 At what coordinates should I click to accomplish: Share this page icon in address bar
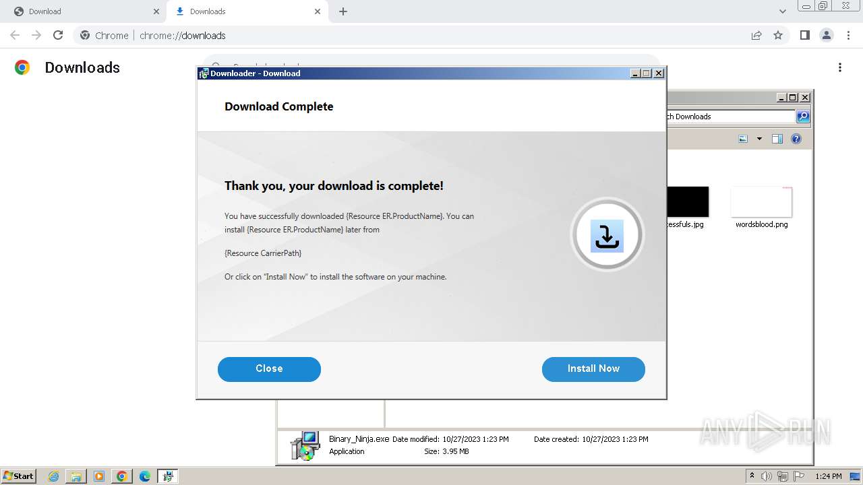[x=756, y=35]
